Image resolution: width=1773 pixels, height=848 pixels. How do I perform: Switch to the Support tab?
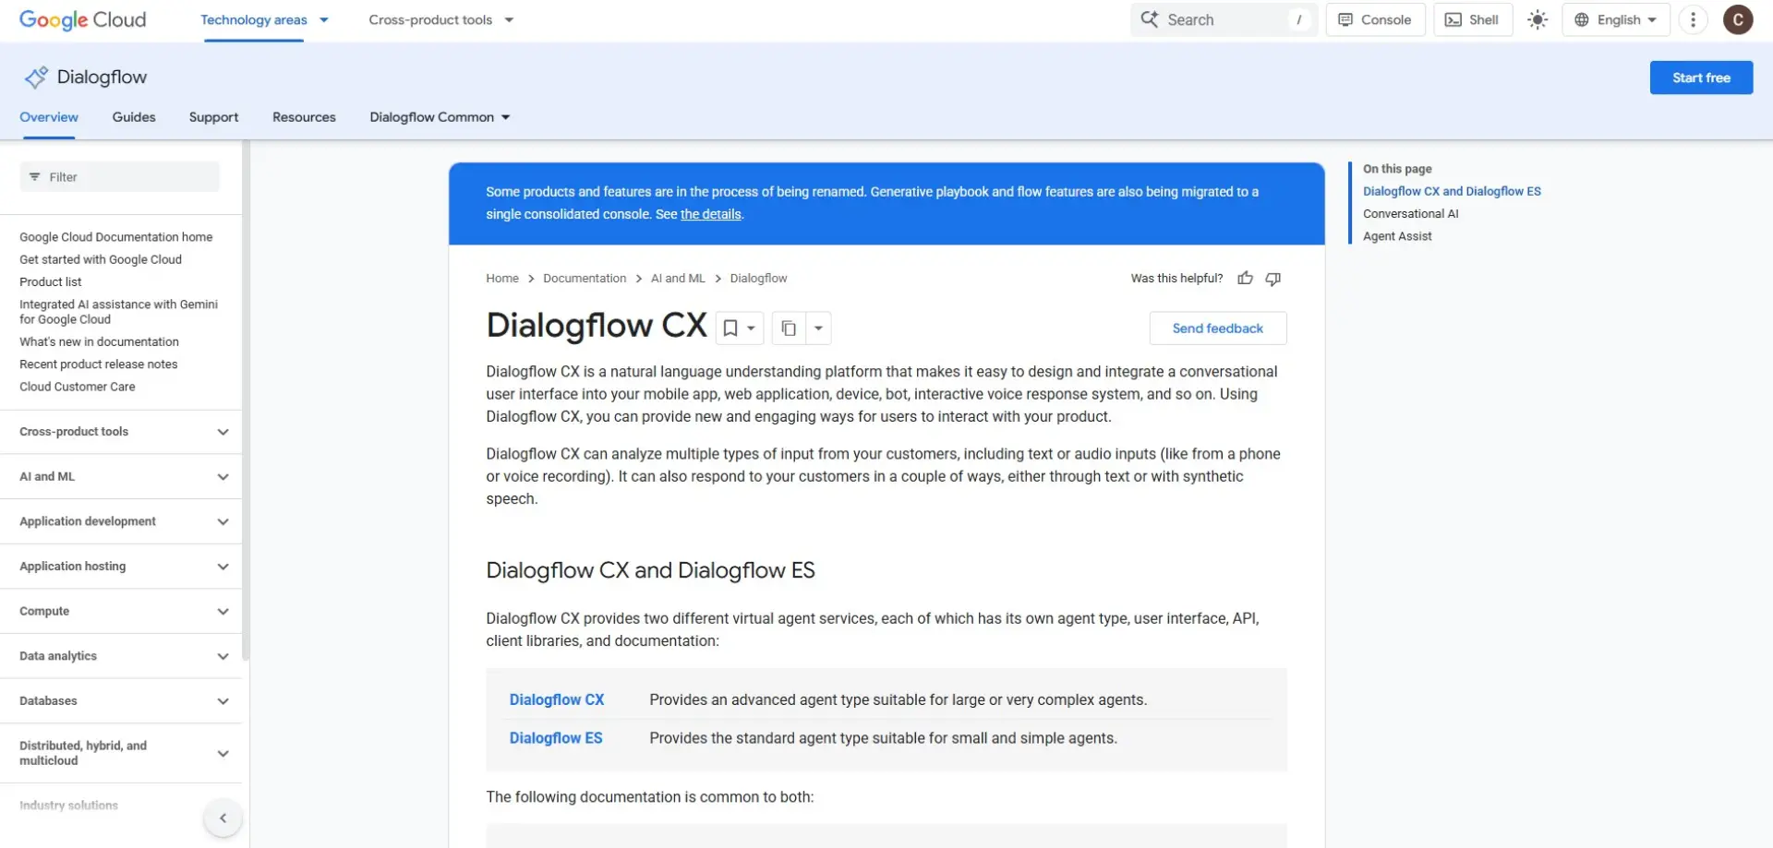(213, 117)
